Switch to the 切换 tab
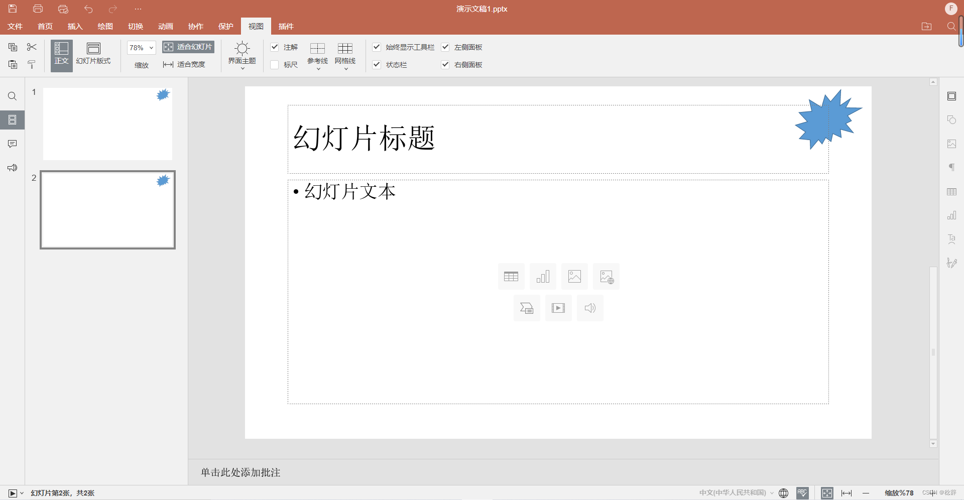The image size is (964, 500). click(x=136, y=26)
